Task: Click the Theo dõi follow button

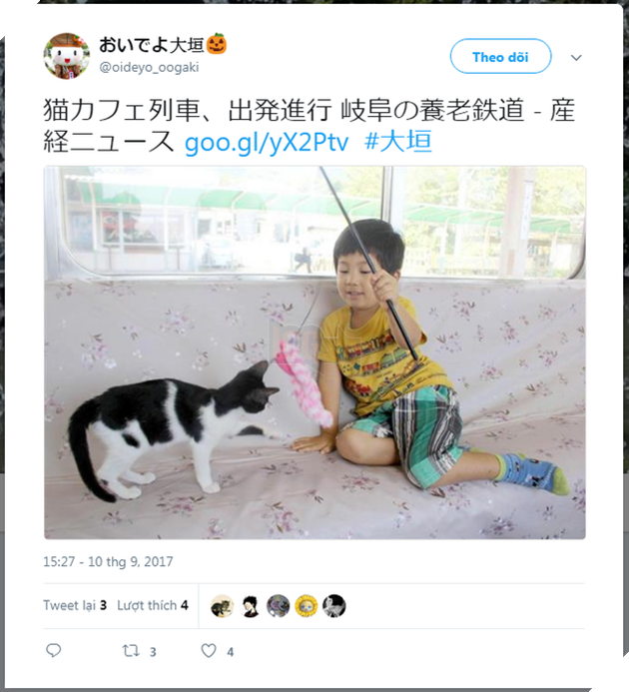Action: point(500,57)
